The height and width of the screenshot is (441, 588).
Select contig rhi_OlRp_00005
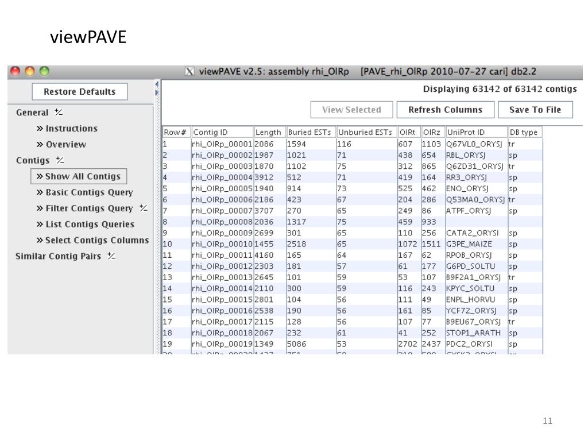[222, 188]
